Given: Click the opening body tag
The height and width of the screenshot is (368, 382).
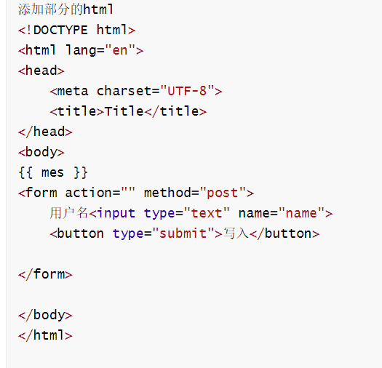Looking at the screenshot, I should tap(41, 152).
